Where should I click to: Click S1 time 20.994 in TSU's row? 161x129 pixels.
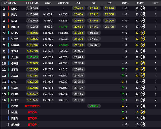click(79, 51)
